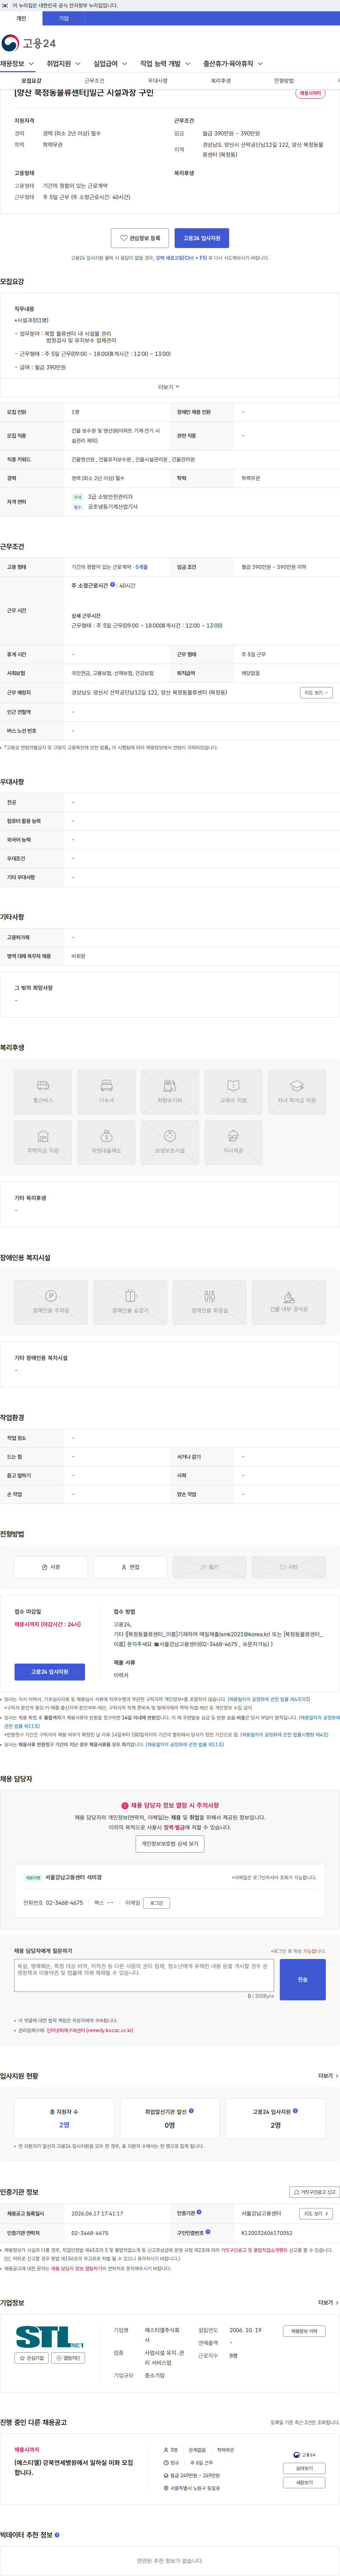The image size is (340, 2576).
Task: Open 더보기 for 입사지원 현황
Action: point(328,2076)
